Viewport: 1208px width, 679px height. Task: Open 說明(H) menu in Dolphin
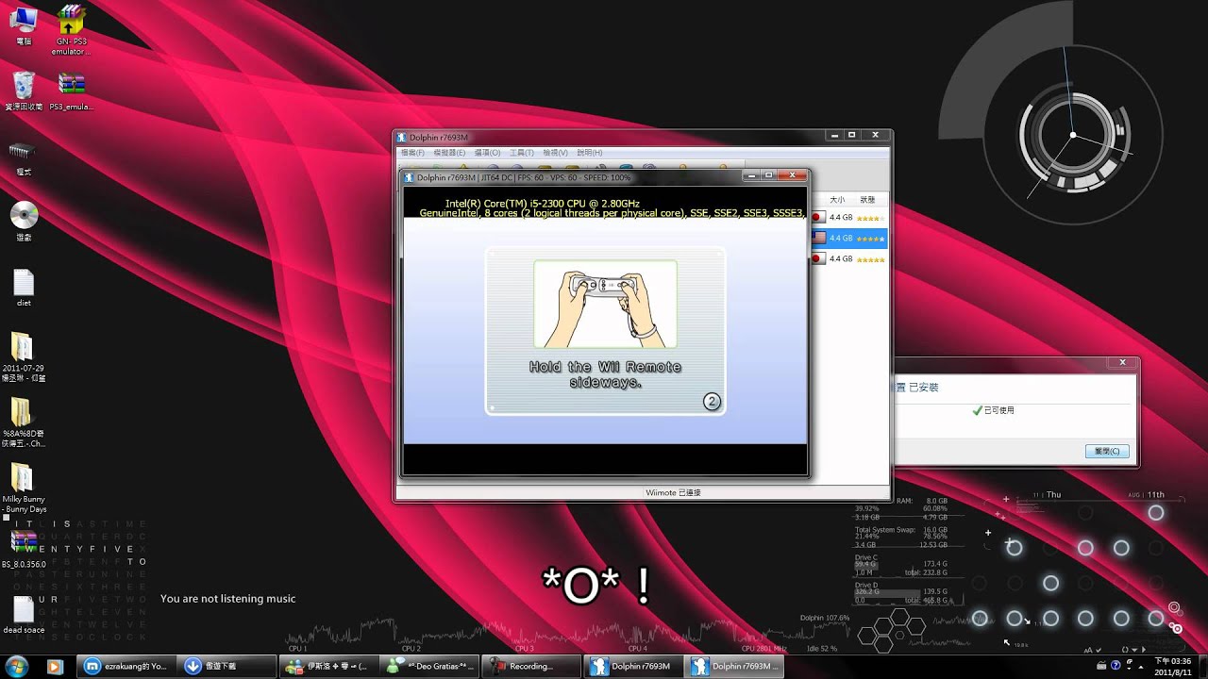[589, 152]
